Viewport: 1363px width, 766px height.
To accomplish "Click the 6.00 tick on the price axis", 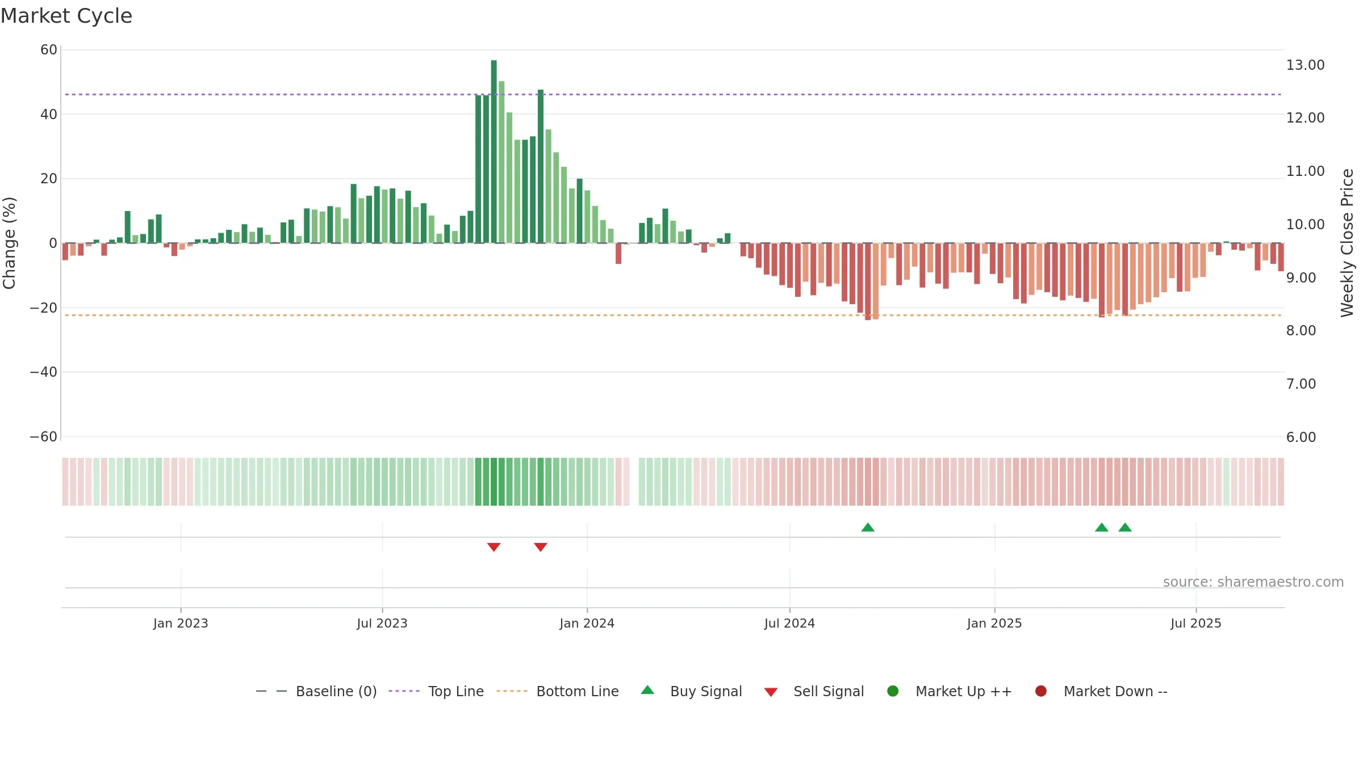I will pos(1301,437).
